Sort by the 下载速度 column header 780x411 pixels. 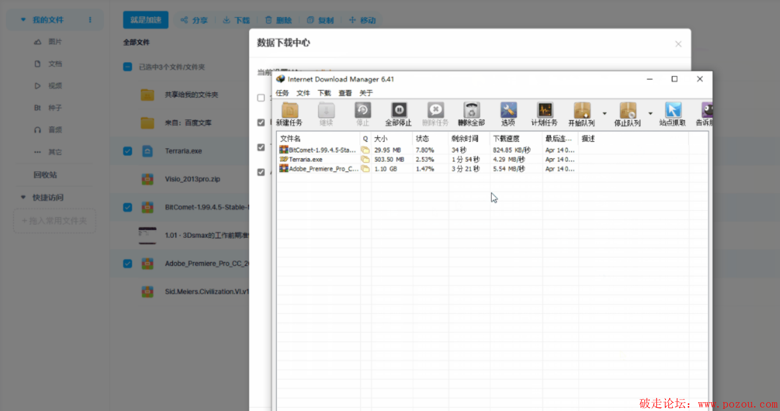pyautogui.click(x=516, y=139)
